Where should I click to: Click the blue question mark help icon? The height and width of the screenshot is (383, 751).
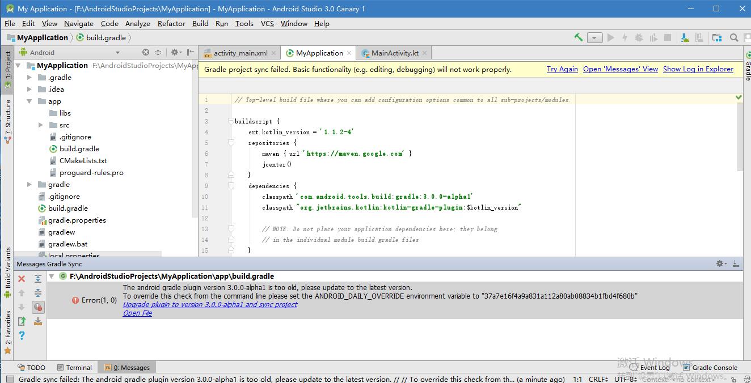(22, 335)
